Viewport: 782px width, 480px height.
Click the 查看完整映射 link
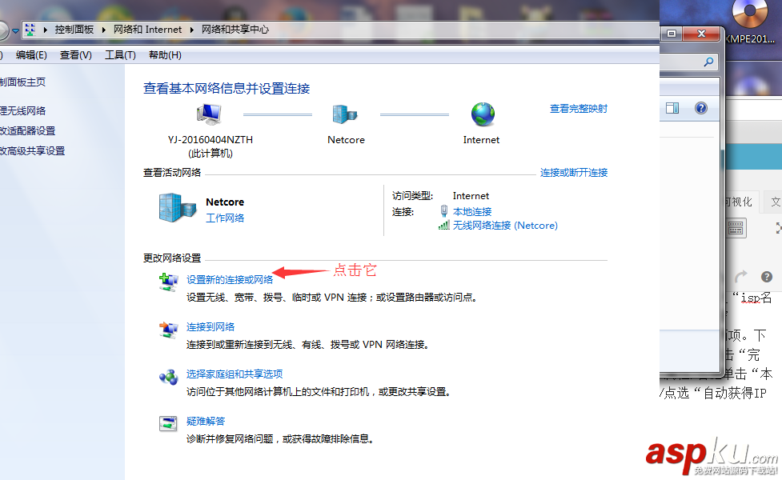pyautogui.click(x=578, y=108)
